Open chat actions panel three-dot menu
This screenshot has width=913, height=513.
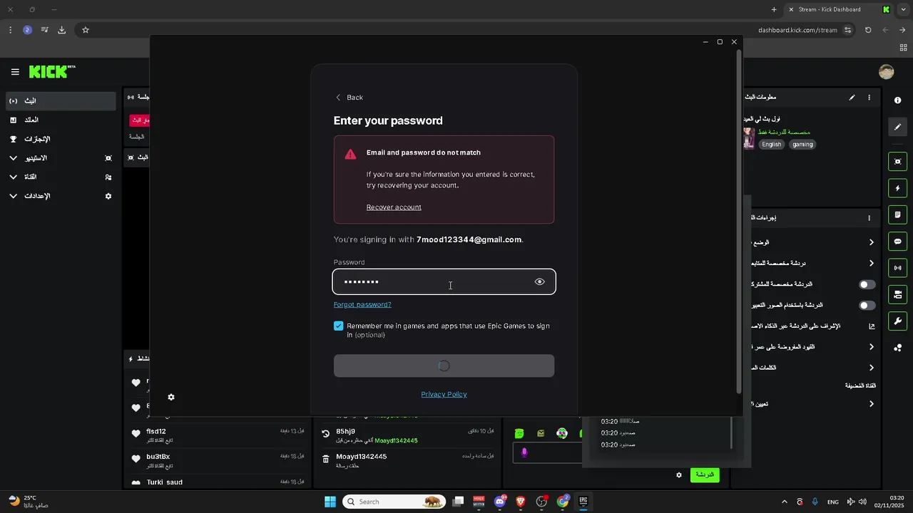tap(869, 218)
